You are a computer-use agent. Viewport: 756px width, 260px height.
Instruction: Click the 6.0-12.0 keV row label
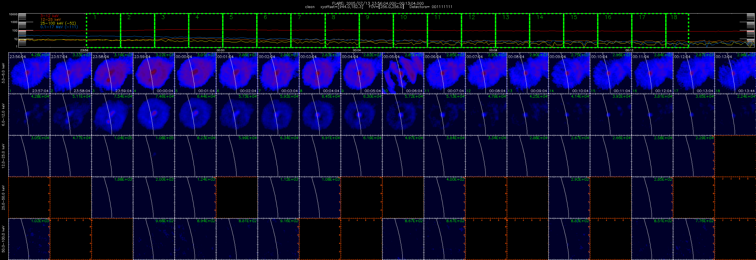click(x=3, y=115)
